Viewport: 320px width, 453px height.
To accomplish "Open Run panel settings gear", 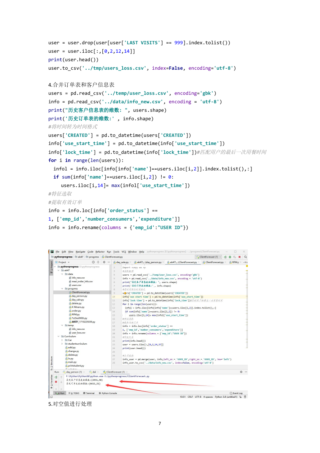I will coord(241,372).
